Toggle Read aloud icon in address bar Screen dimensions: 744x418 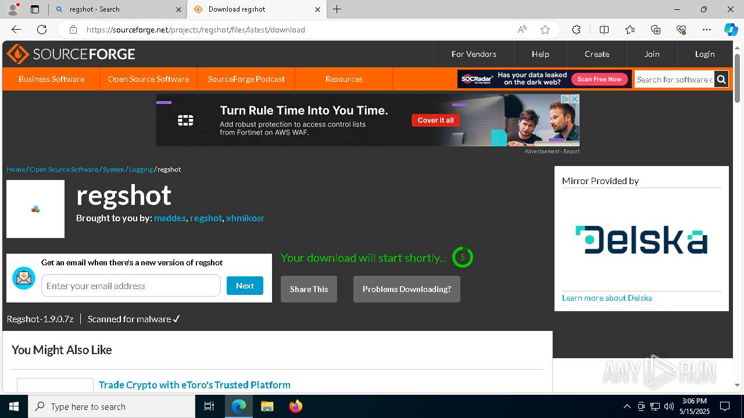tap(522, 30)
